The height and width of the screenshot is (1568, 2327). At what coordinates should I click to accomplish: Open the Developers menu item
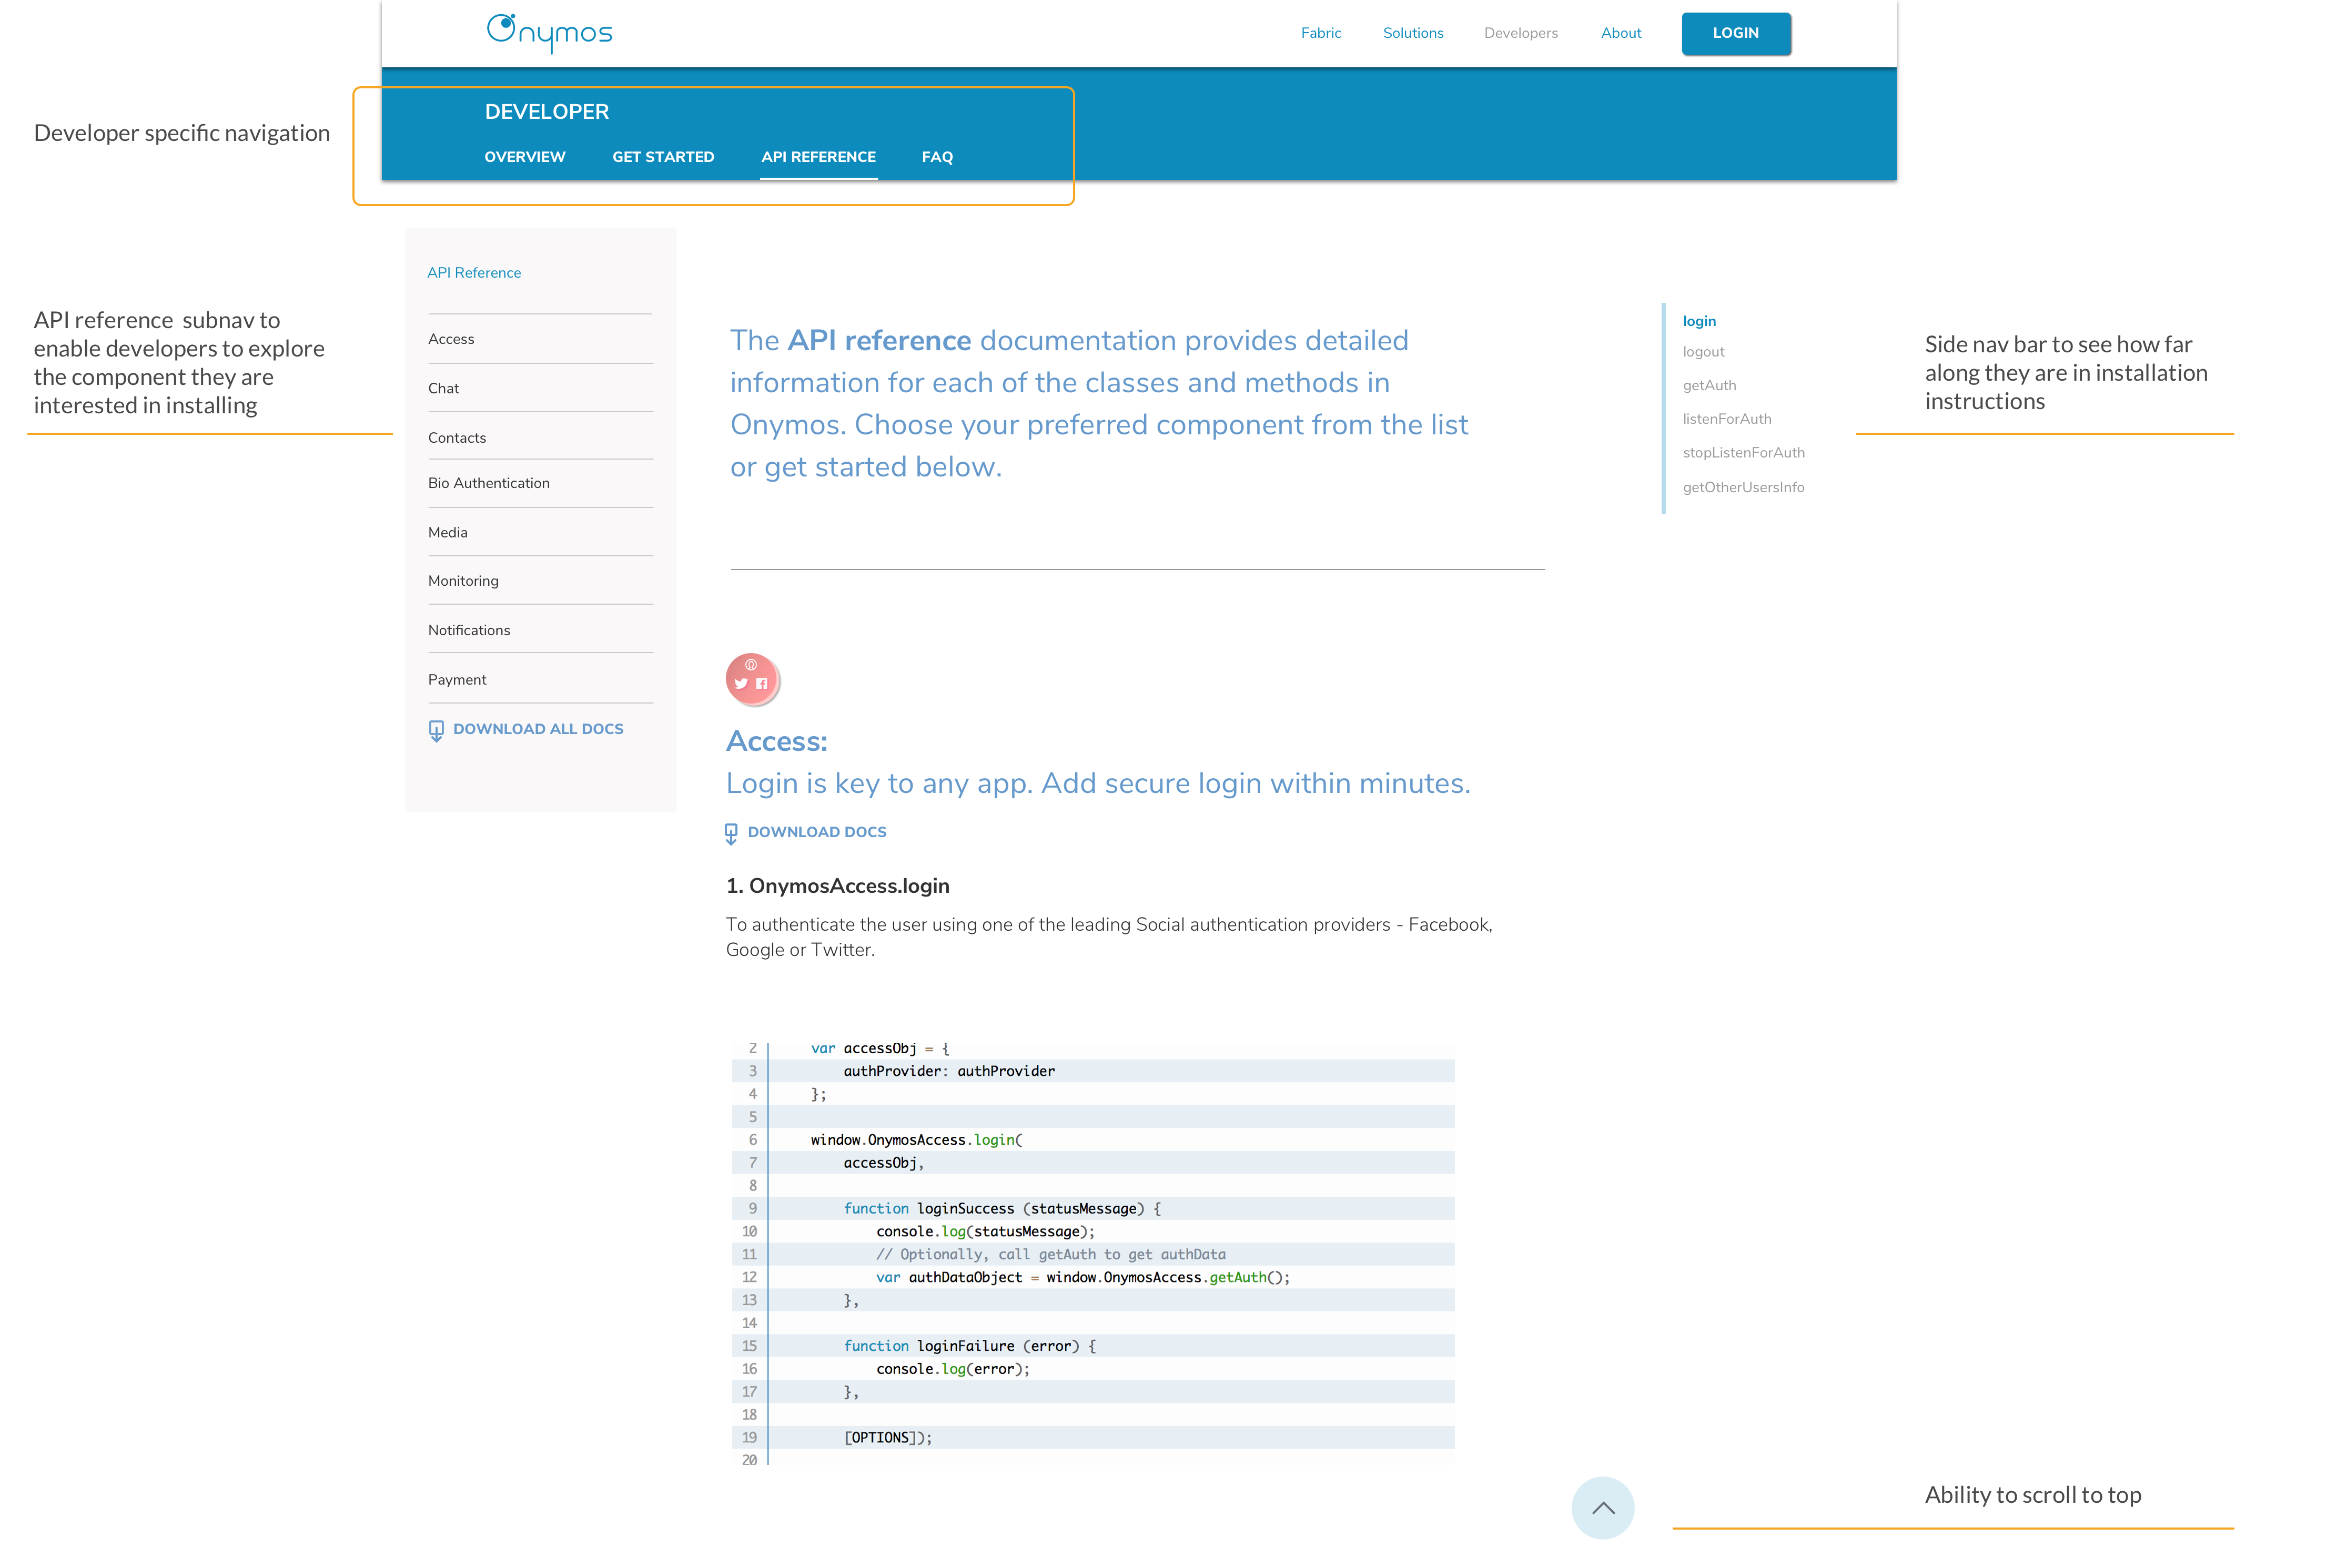1521,33
